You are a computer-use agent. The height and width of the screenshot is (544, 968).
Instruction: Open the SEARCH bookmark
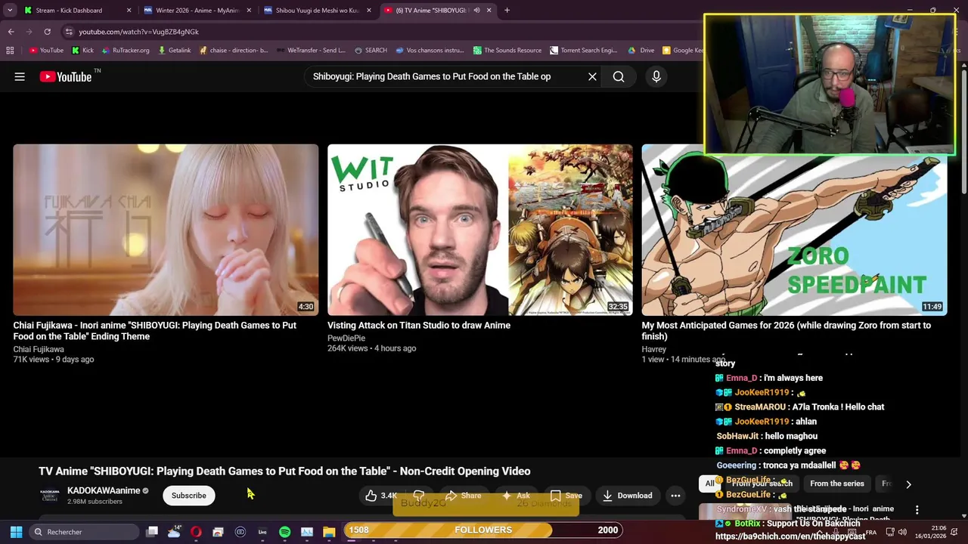[371, 51]
